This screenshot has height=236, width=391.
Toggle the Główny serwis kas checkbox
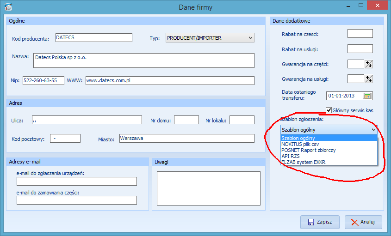[329, 110]
